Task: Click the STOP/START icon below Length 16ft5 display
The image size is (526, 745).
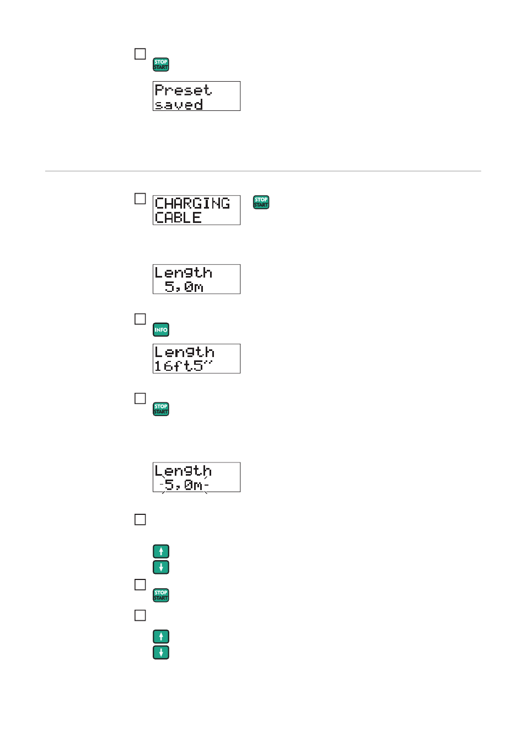Action: point(161,409)
